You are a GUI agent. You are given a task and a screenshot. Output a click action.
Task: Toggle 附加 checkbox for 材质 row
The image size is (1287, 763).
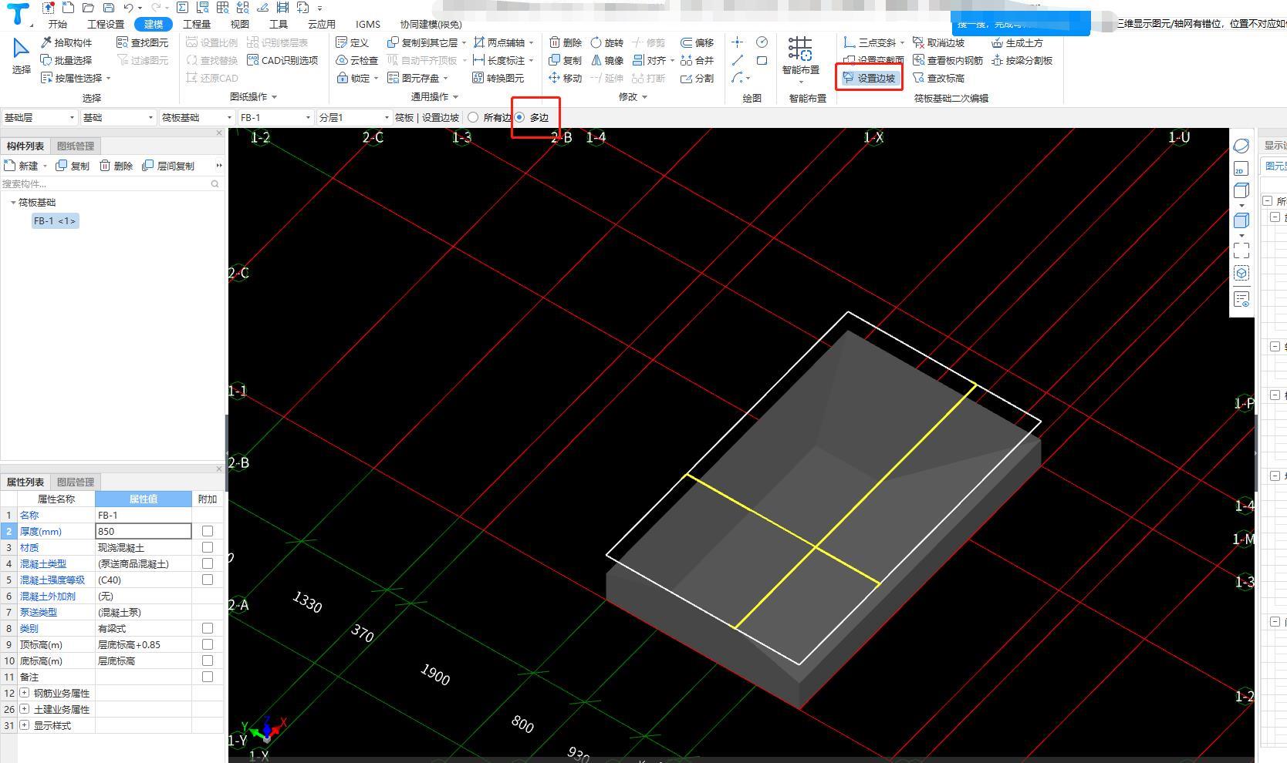[208, 547]
